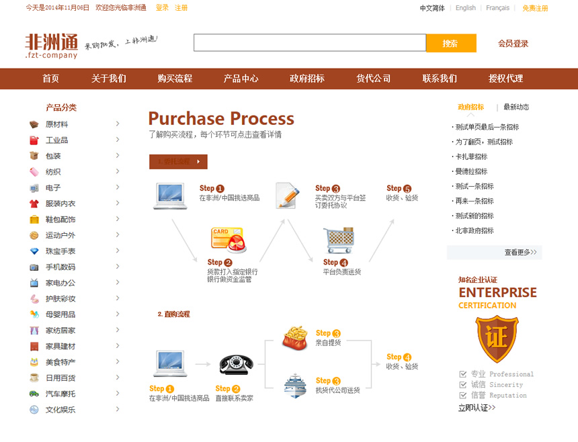Expand the 1. 委托流程 process button
The height and width of the screenshot is (442, 578).
click(178, 162)
